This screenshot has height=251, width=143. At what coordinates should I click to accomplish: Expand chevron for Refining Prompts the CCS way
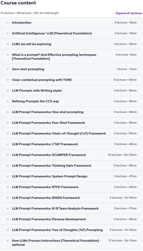[8, 101]
